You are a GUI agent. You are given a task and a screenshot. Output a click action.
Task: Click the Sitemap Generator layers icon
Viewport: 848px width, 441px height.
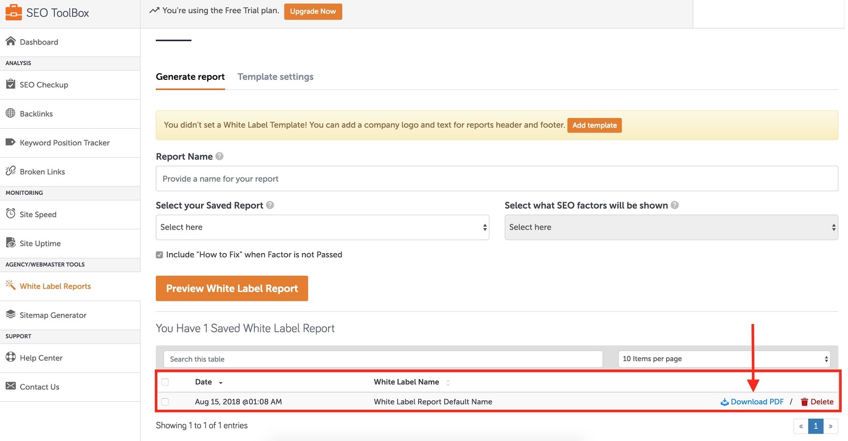click(x=11, y=314)
